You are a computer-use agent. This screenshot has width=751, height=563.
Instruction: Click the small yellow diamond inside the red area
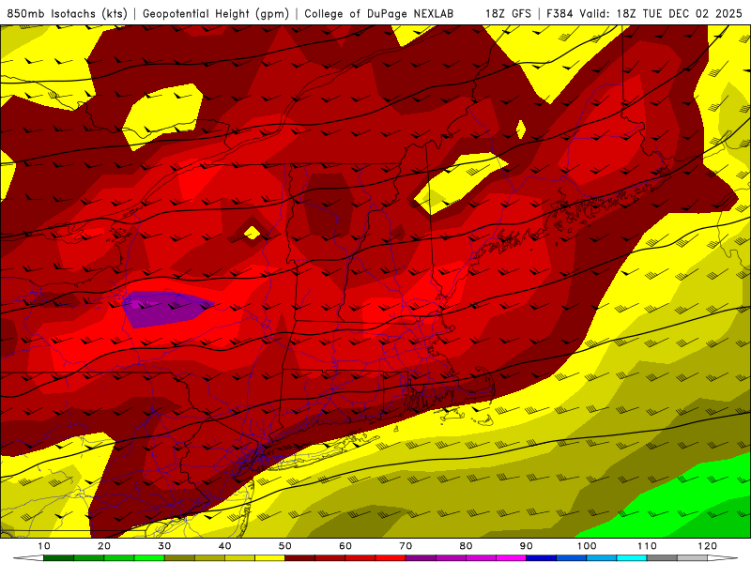(252, 233)
